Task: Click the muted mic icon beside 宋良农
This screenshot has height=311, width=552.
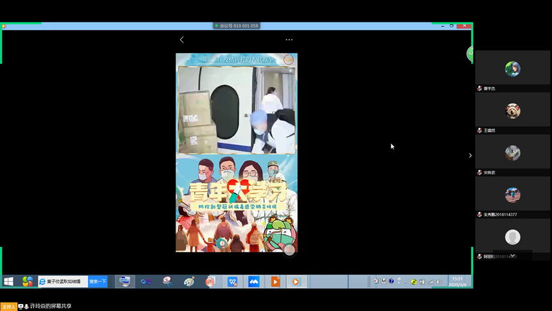Action: (x=479, y=172)
